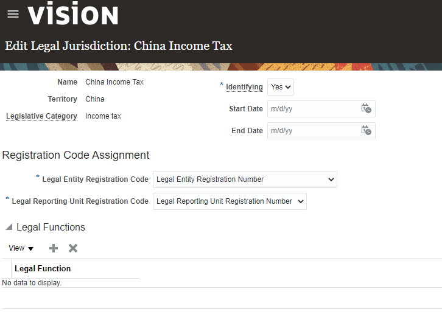
Task: Click the Legal Function column header
Action: [x=43, y=268]
